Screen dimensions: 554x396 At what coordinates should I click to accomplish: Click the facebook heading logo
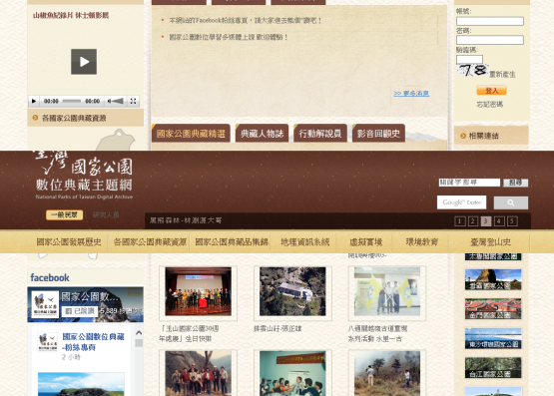click(x=50, y=277)
